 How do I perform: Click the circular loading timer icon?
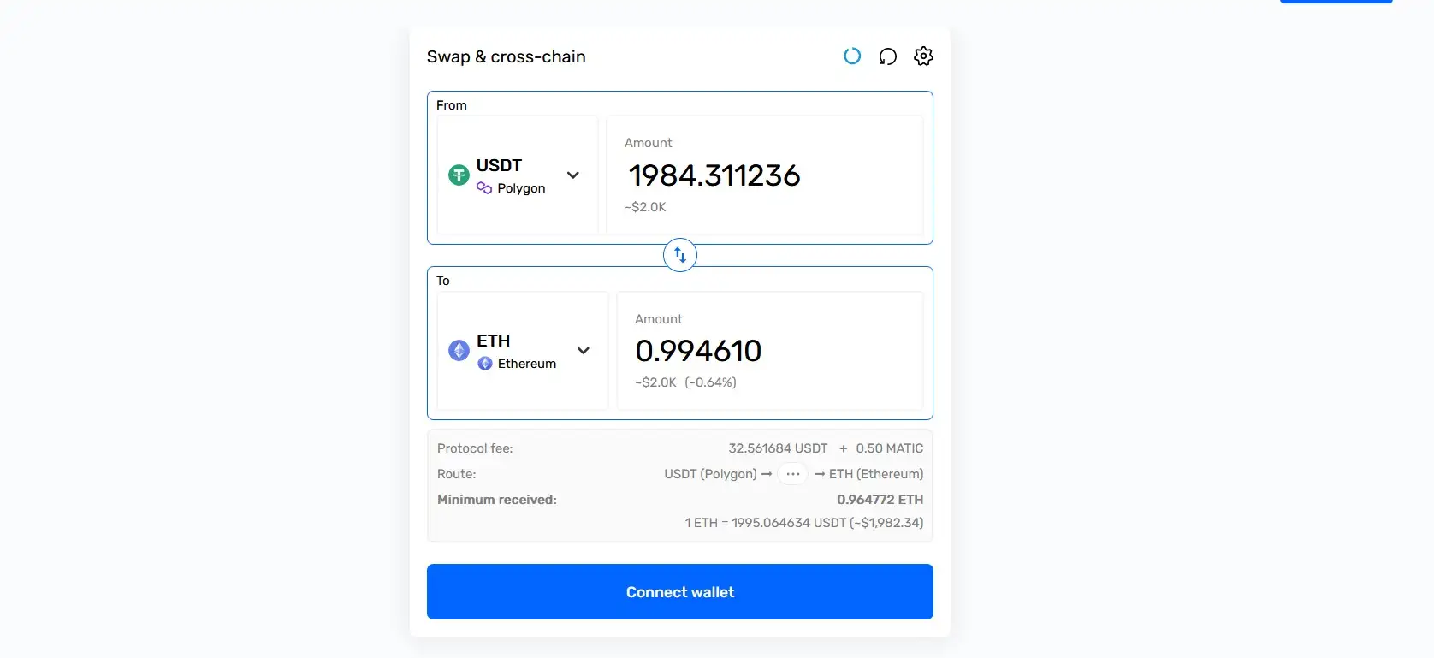(852, 56)
